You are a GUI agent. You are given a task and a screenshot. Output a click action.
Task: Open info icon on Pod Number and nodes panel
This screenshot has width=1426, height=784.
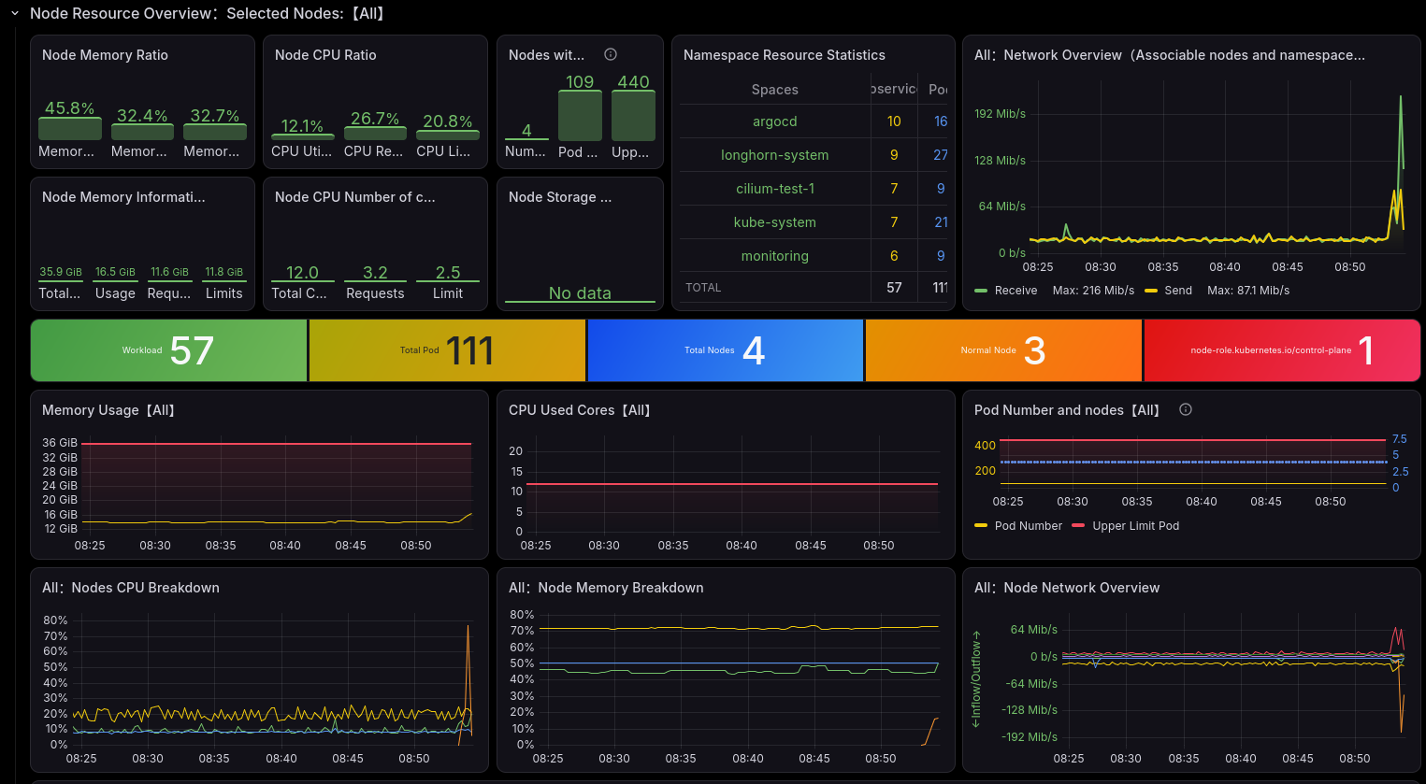tap(1186, 410)
